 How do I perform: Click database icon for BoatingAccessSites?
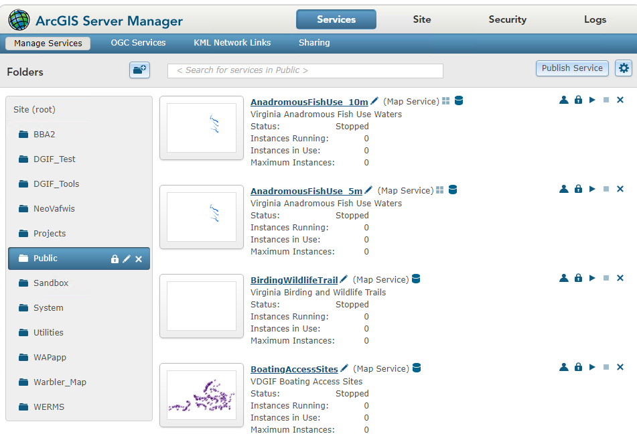[417, 368]
